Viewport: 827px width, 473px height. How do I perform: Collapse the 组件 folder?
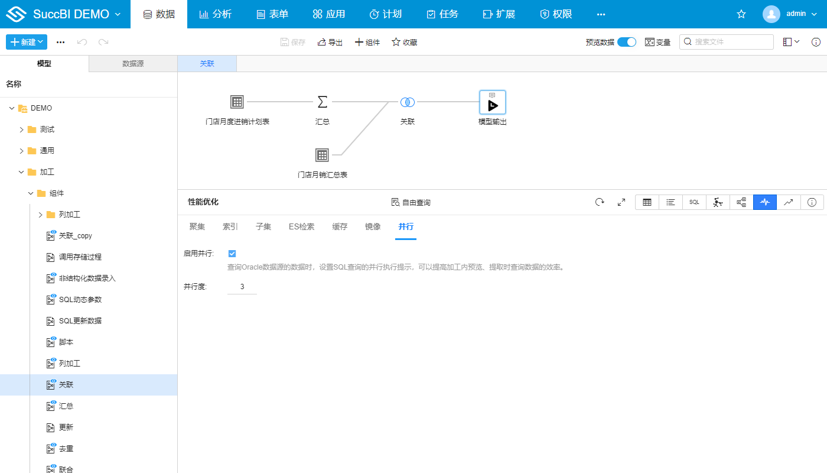31,193
